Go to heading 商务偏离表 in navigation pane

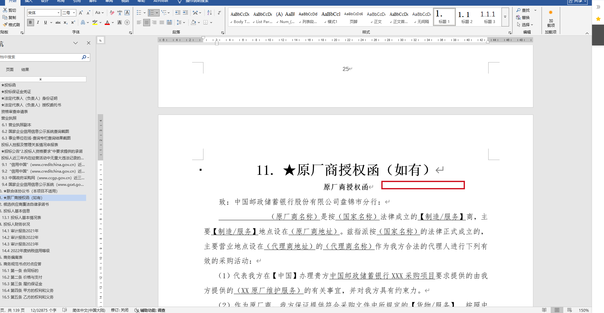click(13, 257)
